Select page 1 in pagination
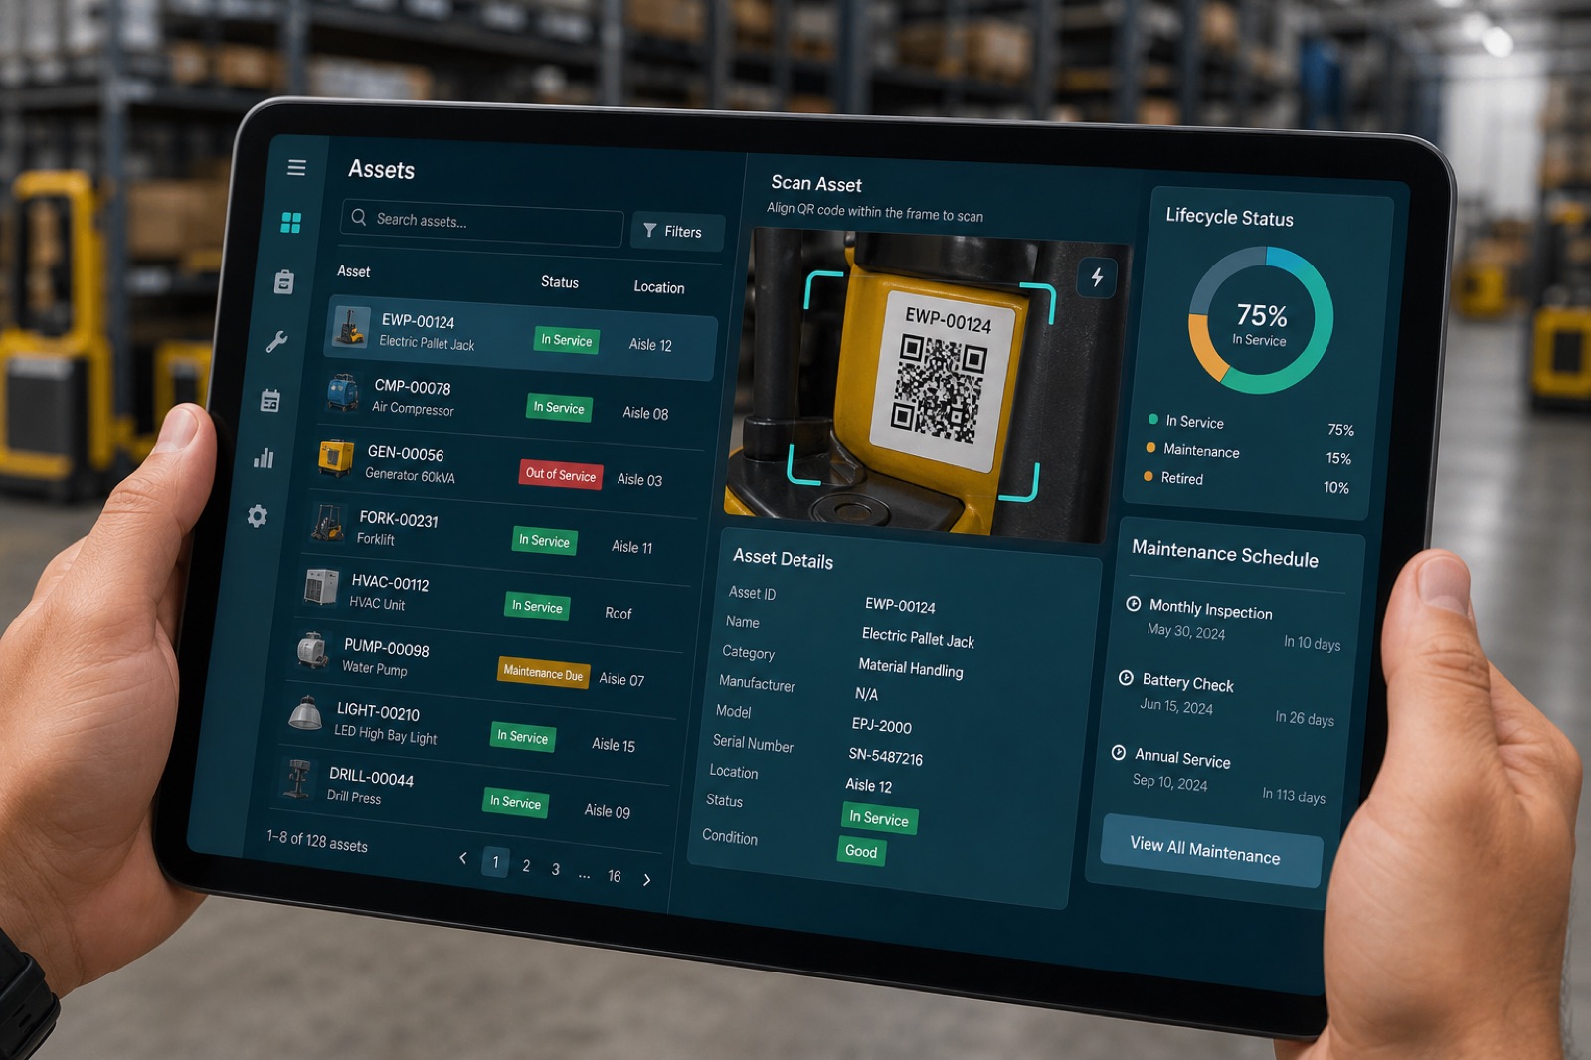This screenshot has width=1591, height=1060. (x=495, y=862)
